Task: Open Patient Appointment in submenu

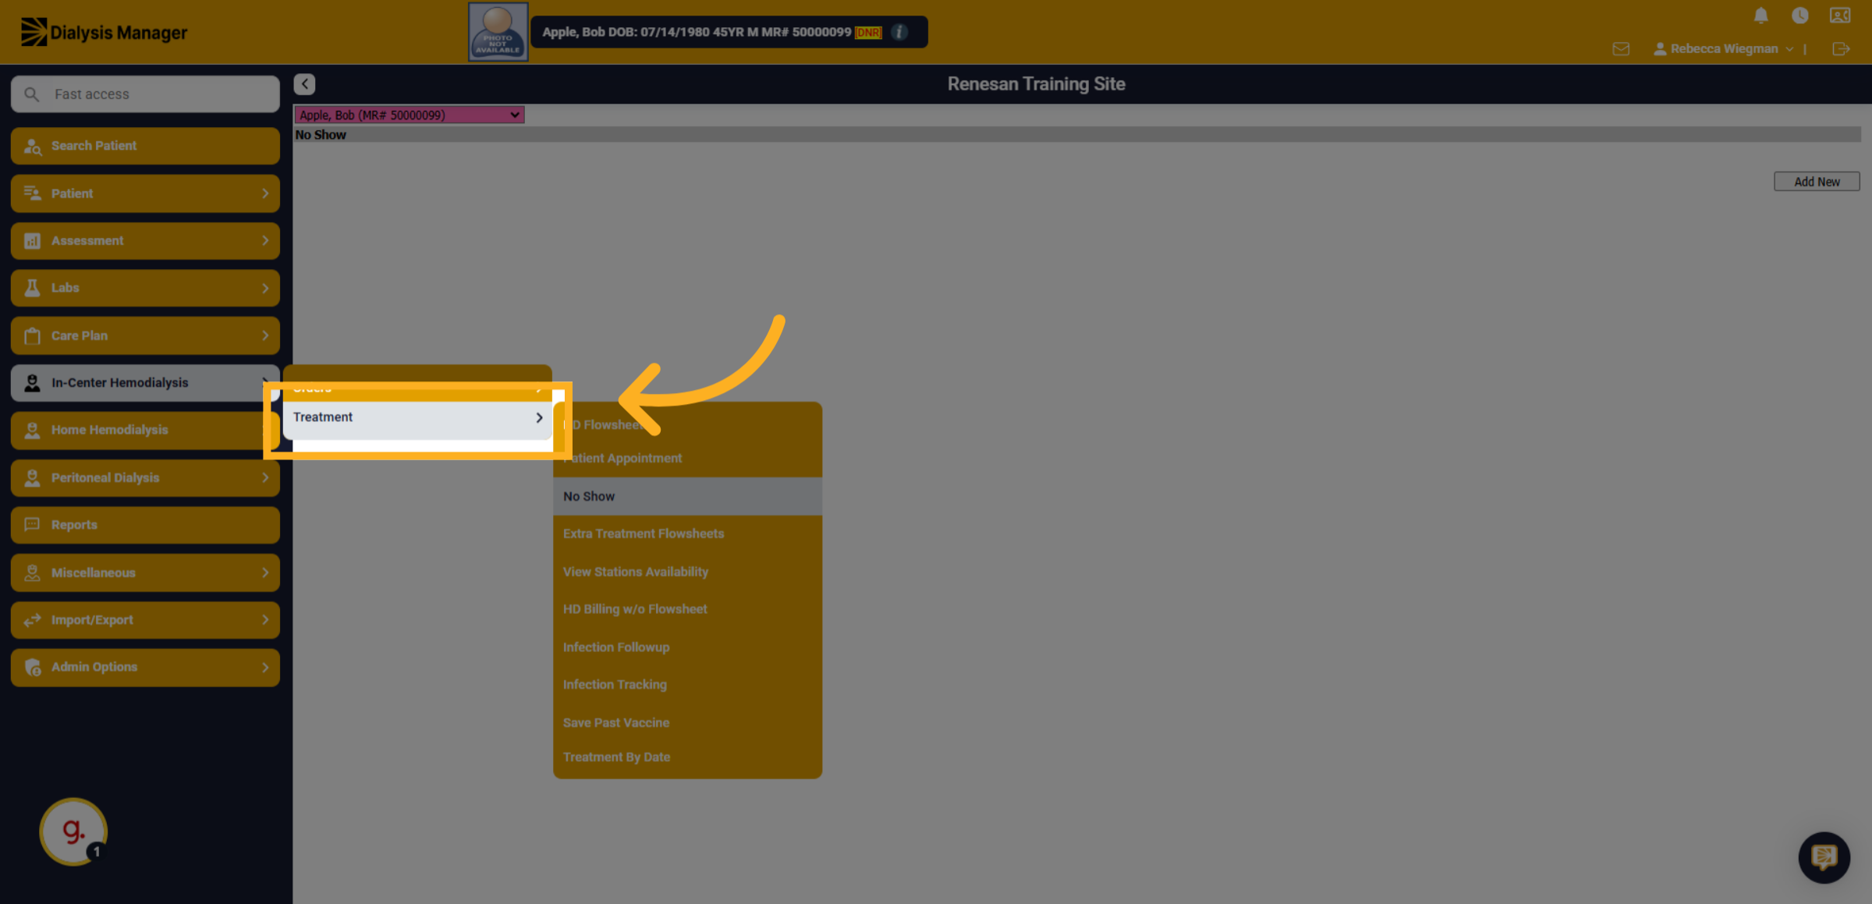Action: (687, 459)
